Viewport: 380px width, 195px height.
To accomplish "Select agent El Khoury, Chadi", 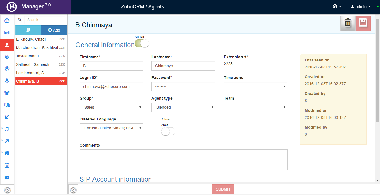I will point(41,39).
